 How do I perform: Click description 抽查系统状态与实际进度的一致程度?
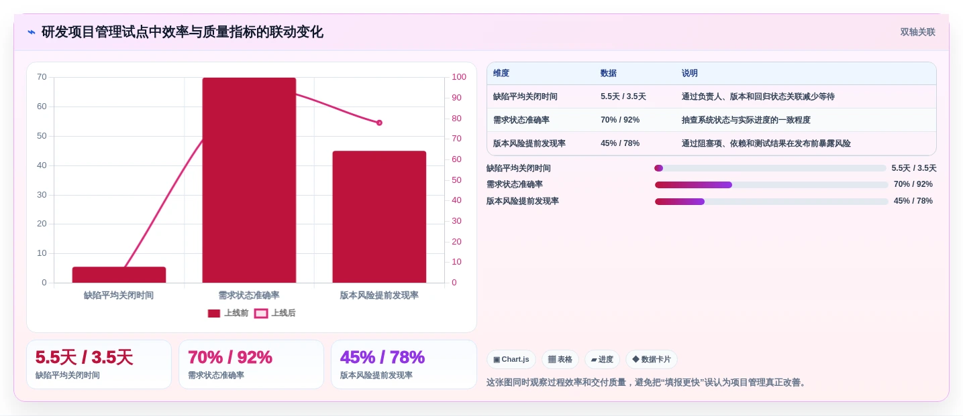[x=746, y=120]
